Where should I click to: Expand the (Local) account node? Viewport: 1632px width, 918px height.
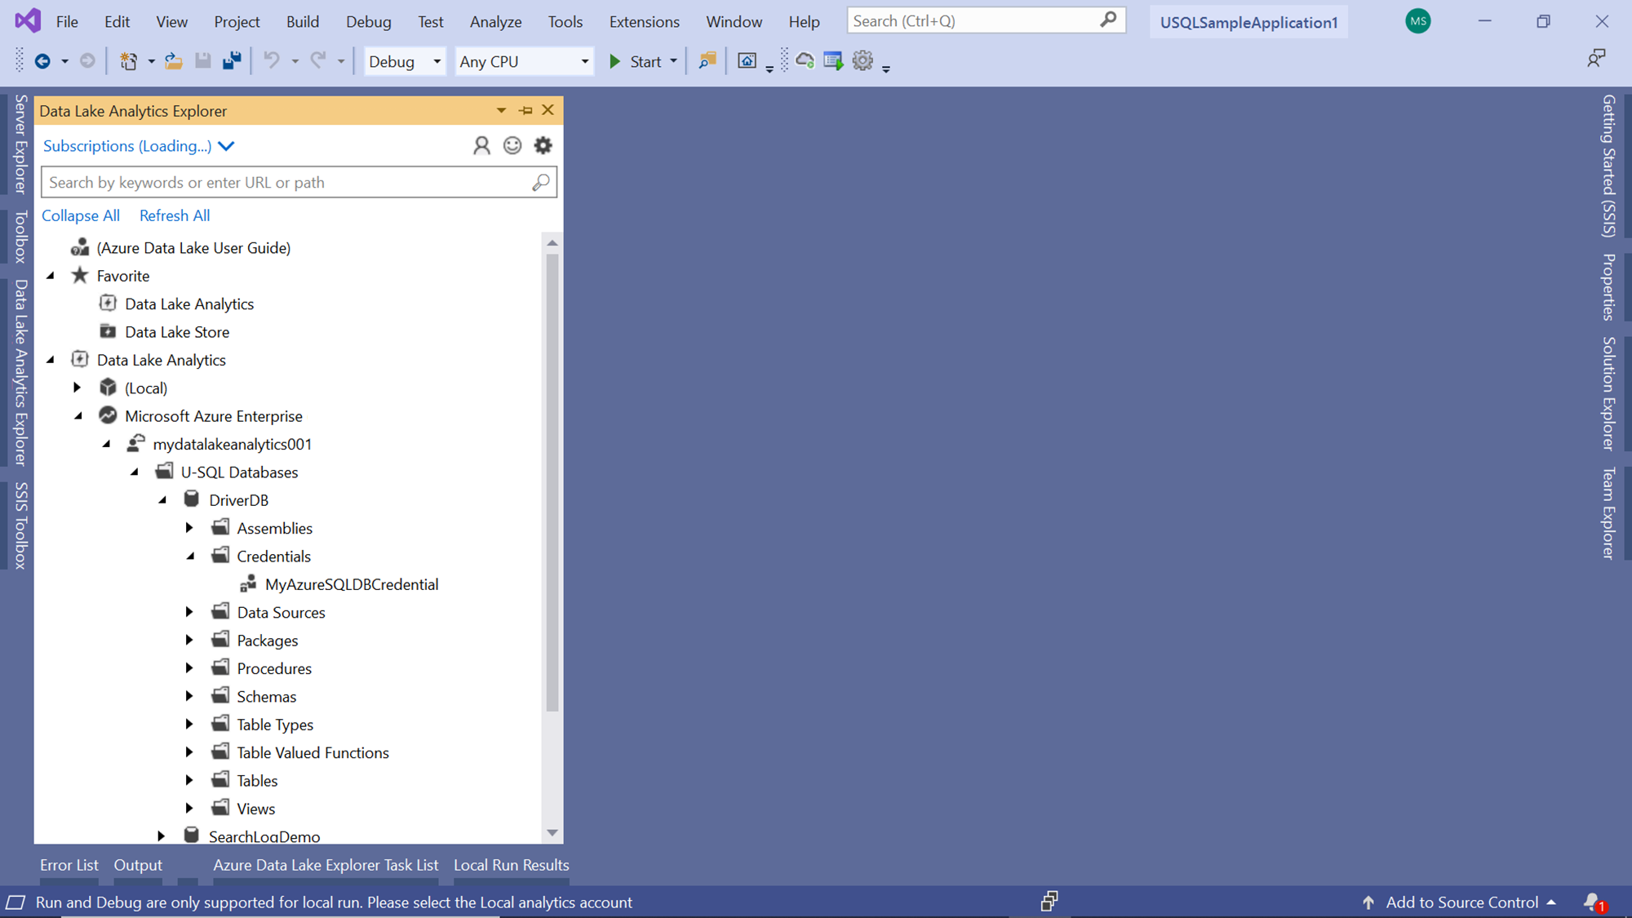click(x=78, y=388)
